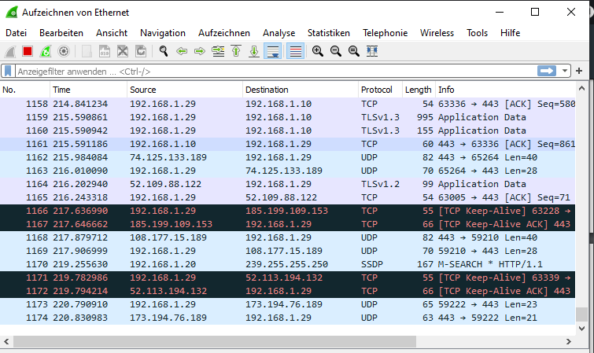594x353 pixels.
Task: Select packet 1158 TCP ACK row
Action: click(287, 104)
